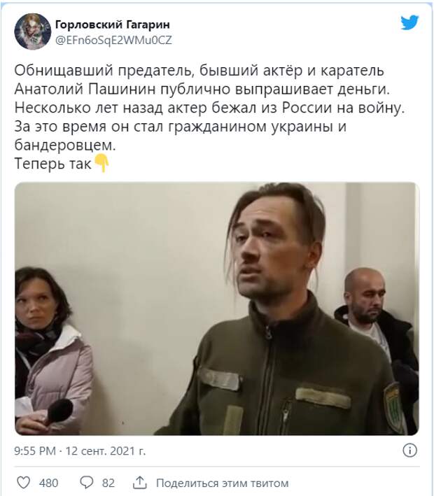
Task: Open the Горловский Гагарин profile name
Action: coord(113,24)
